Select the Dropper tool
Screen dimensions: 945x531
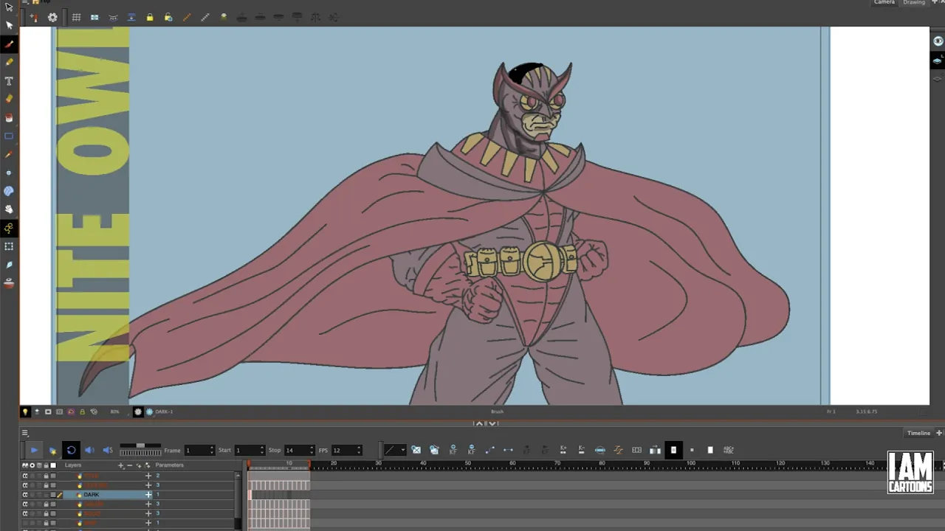pos(9,154)
